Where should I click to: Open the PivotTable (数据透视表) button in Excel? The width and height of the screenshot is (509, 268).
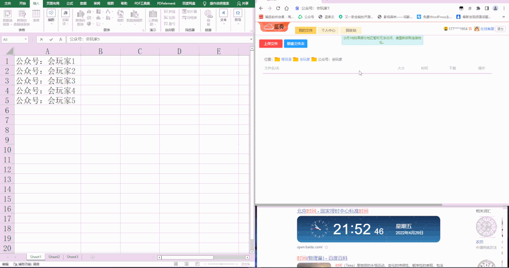[8, 18]
